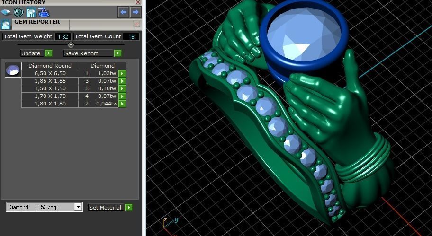Click the '1,85 X 1,85' size cell
This screenshot has width=432, height=236.
[x=50, y=81]
